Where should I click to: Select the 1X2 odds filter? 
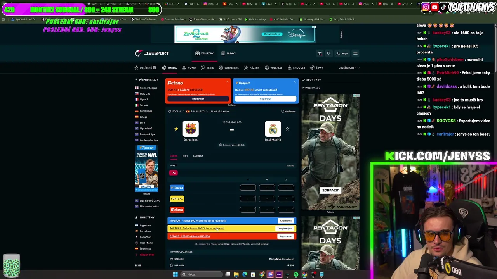[174, 173]
